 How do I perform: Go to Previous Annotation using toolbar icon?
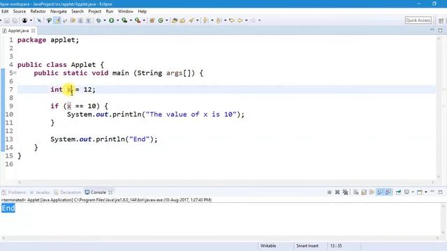(219, 20)
